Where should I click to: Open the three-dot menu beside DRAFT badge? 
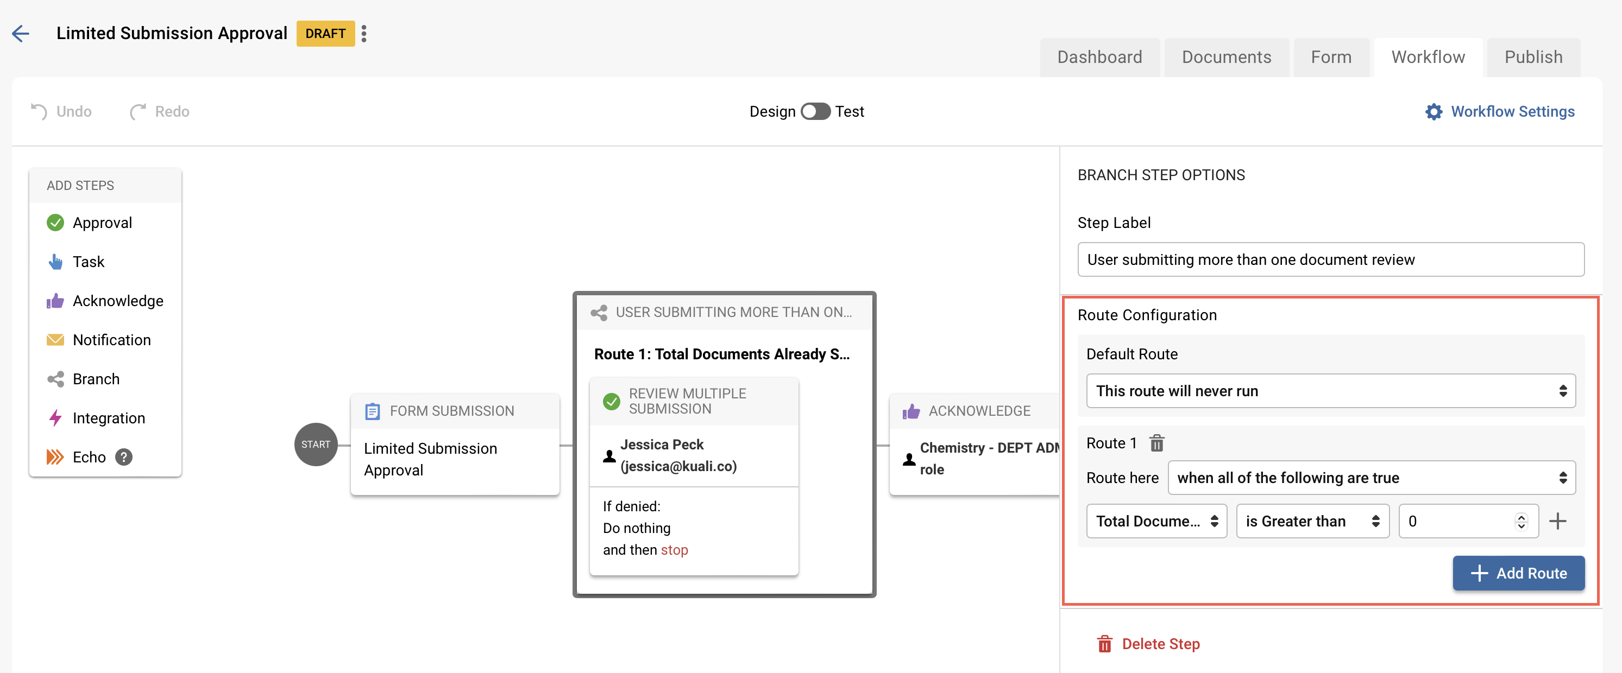pyautogui.click(x=364, y=33)
